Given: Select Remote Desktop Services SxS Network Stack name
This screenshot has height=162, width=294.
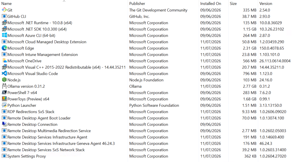Looking at the screenshot, I should tap(46, 150).
